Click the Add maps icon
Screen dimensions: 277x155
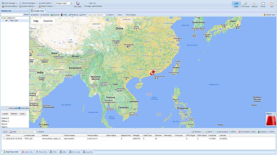77,4
